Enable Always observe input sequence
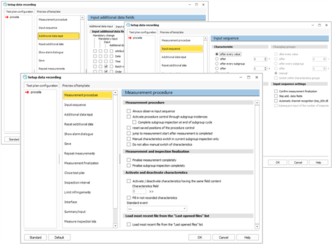Viewport: 333px width, 245px height. coord(129,111)
